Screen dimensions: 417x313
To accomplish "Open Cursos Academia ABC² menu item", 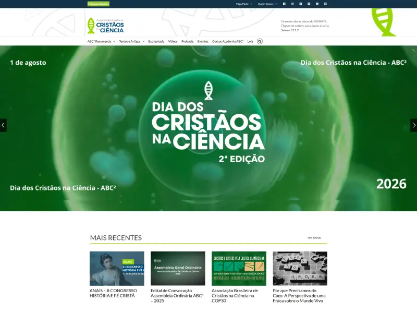I will coord(228,41).
